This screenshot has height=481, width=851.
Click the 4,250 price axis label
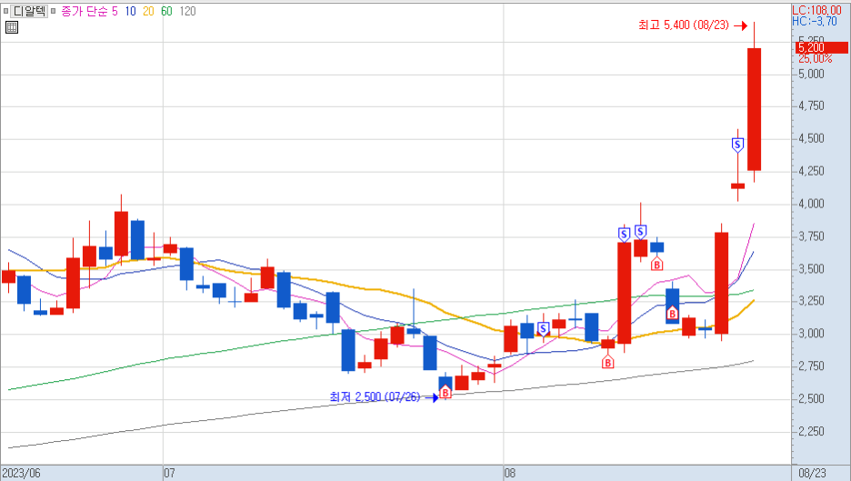(x=811, y=171)
